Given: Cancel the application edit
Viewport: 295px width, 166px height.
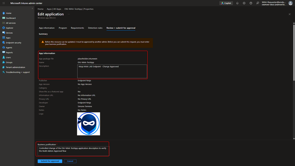Looking at the screenshot, I should pos(70,161).
